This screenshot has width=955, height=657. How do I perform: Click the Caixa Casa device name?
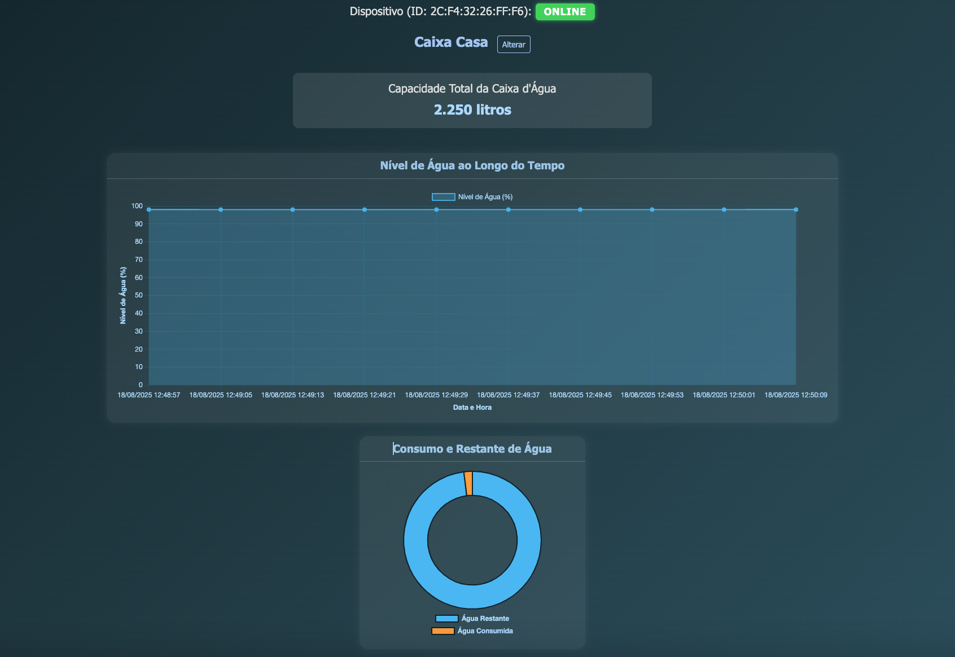pos(451,42)
